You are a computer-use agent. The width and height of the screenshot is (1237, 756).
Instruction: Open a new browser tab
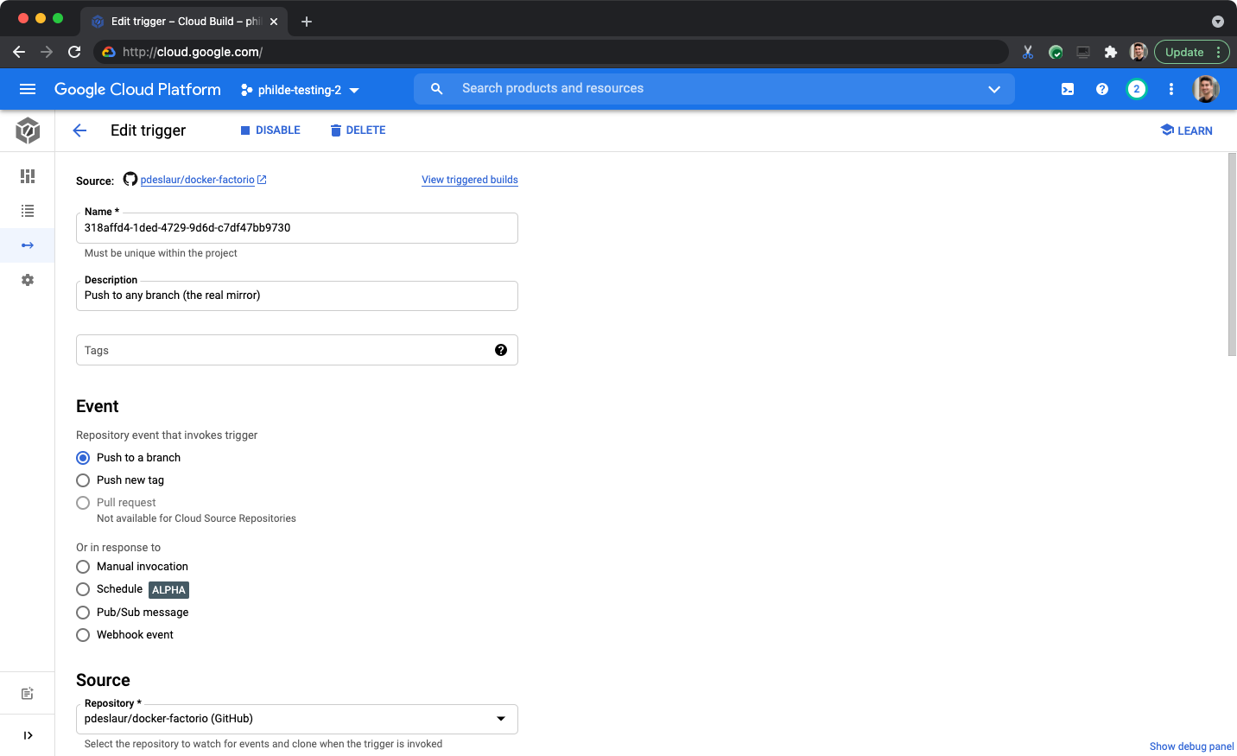coord(307,22)
